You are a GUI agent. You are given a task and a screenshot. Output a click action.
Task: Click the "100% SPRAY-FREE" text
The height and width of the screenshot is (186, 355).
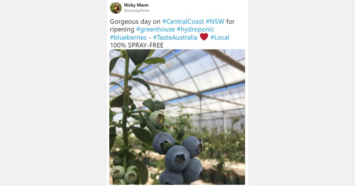pos(137,45)
